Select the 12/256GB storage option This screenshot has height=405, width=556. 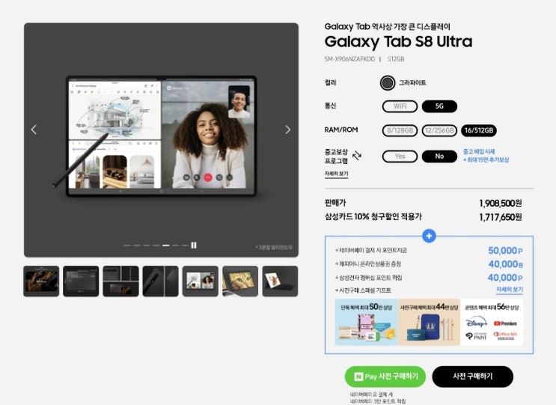(439, 130)
